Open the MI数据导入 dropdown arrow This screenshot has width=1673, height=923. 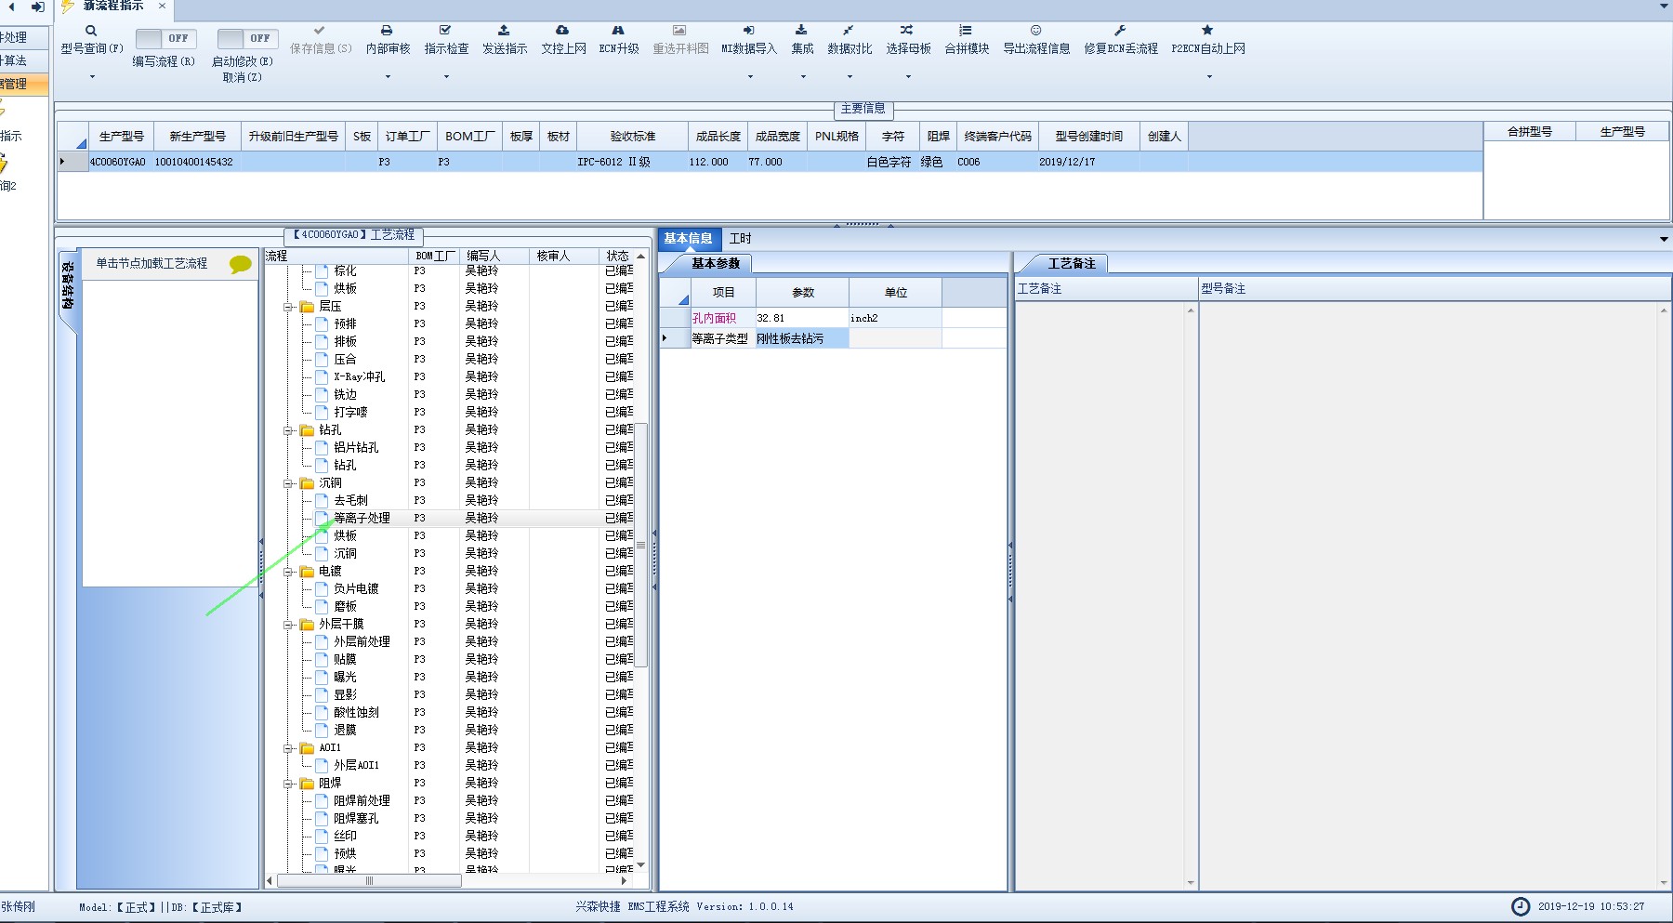[x=749, y=76]
